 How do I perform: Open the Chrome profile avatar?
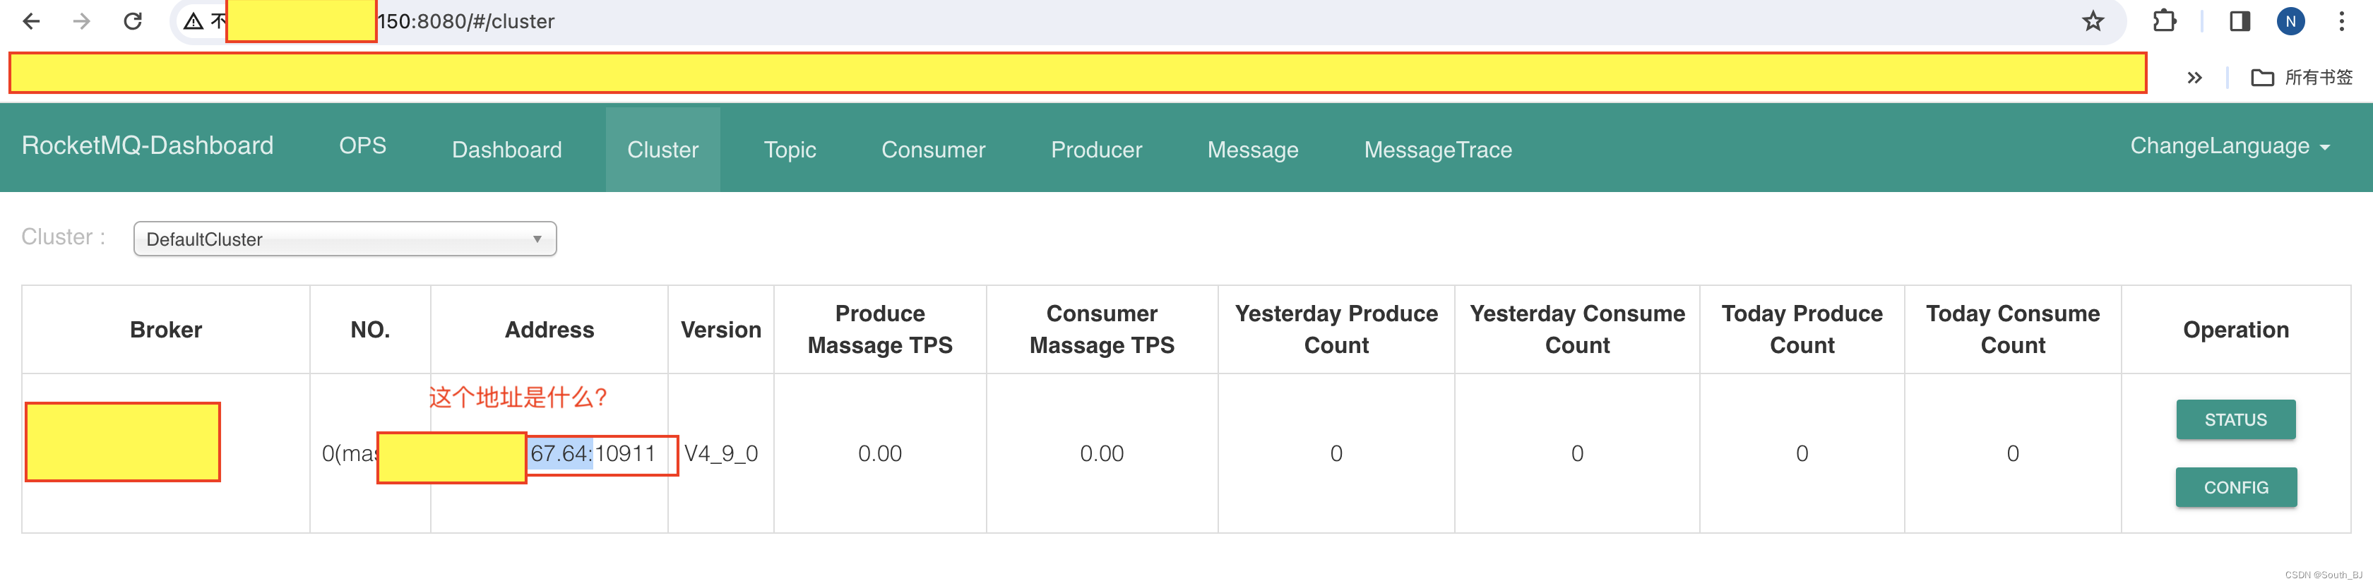tap(2290, 21)
